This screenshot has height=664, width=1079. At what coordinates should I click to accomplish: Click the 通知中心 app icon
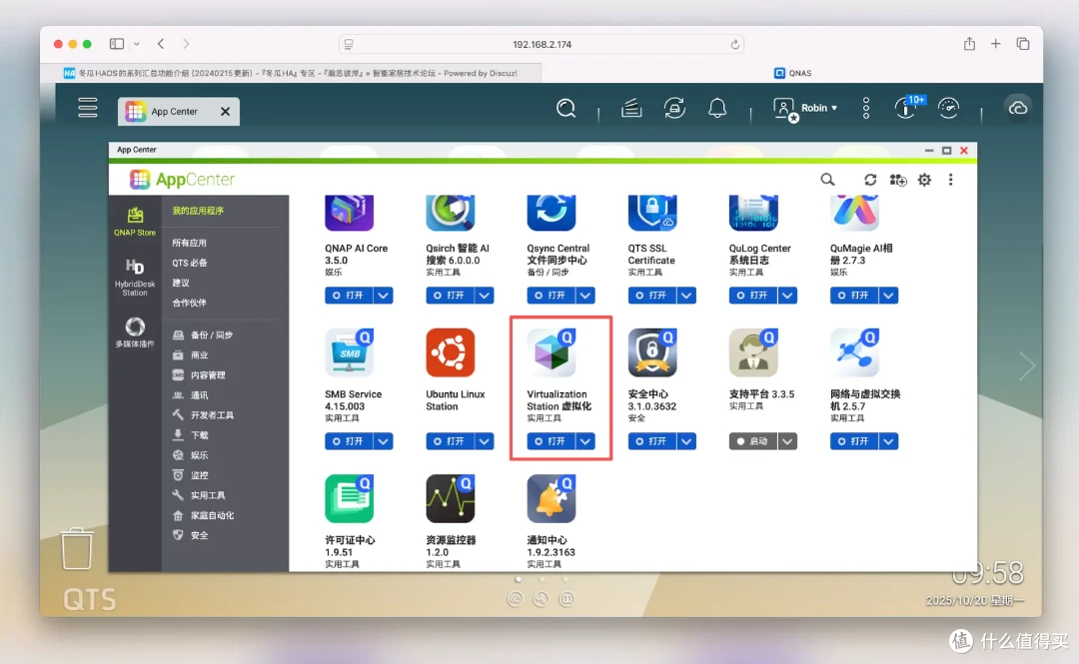point(551,498)
